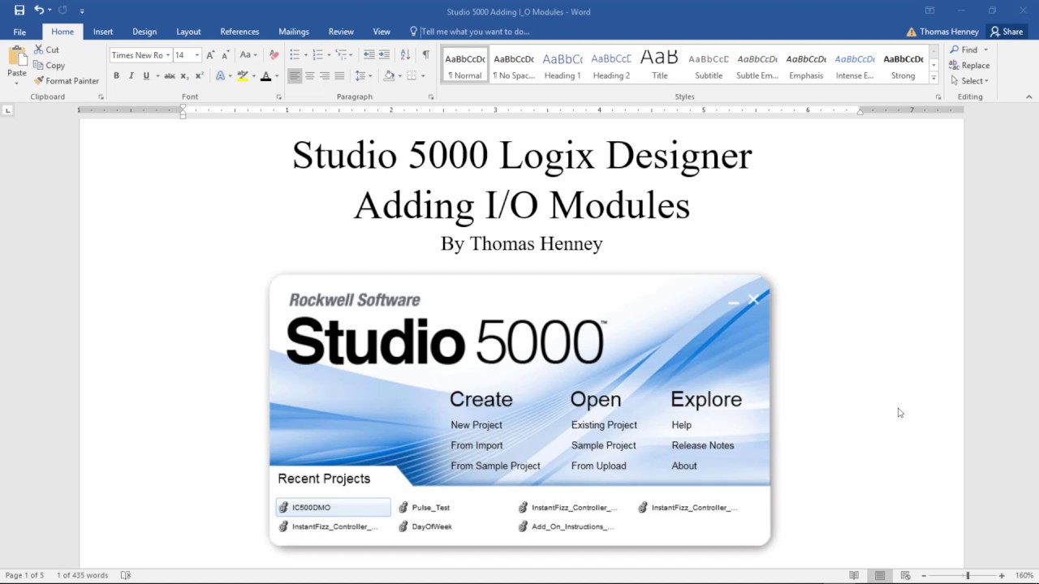Click the Grow Font icon
The height and width of the screenshot is (584, 1039).
[x=210, y=55]
